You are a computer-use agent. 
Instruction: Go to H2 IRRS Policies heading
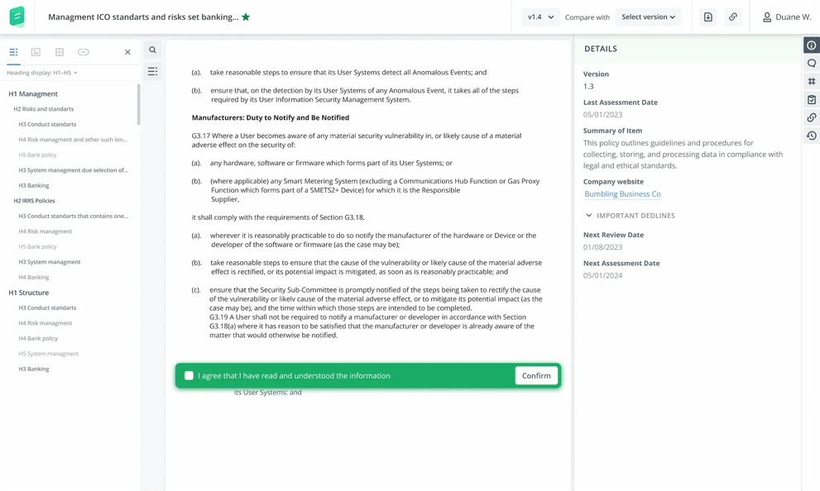34,201
